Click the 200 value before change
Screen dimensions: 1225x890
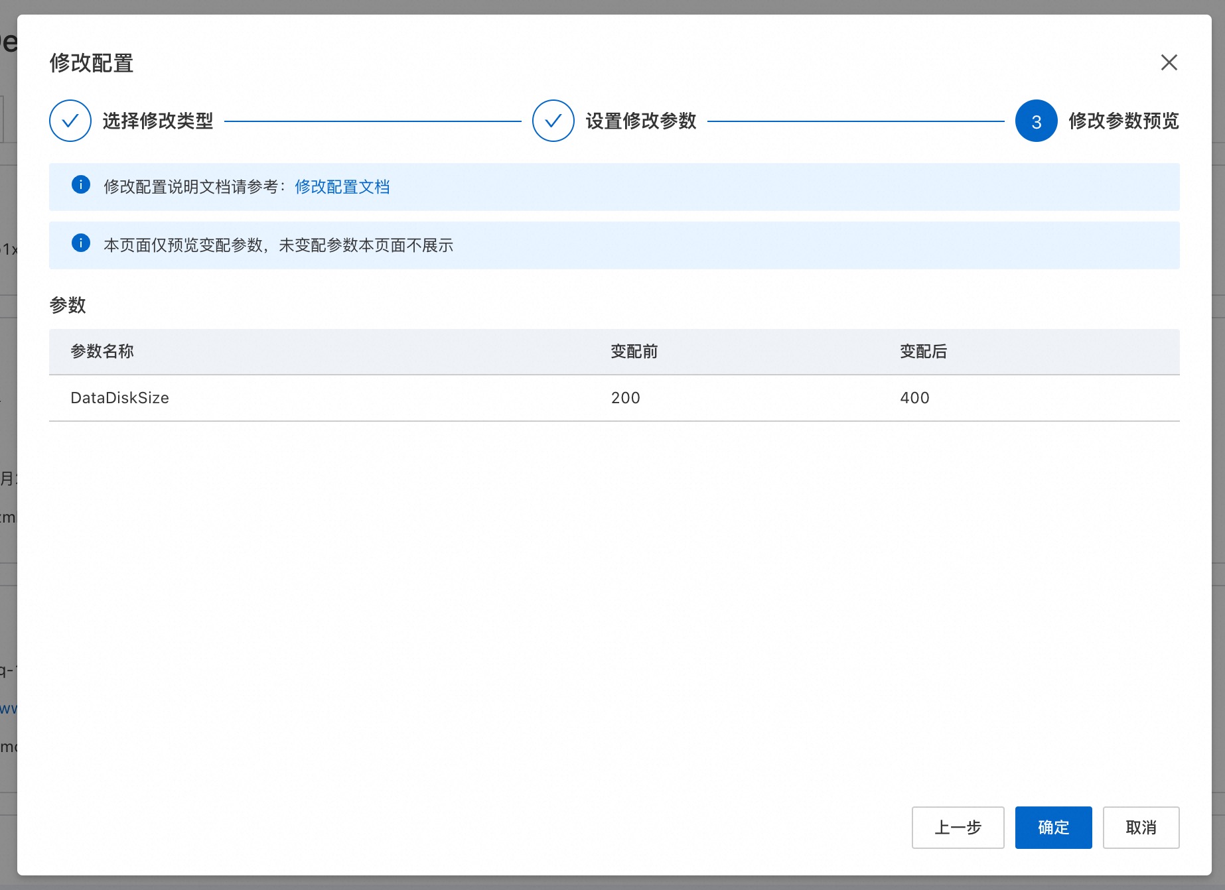click(626, 398)
